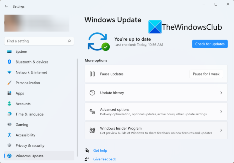Open Advanced options via right chevron

pos(221,112)
